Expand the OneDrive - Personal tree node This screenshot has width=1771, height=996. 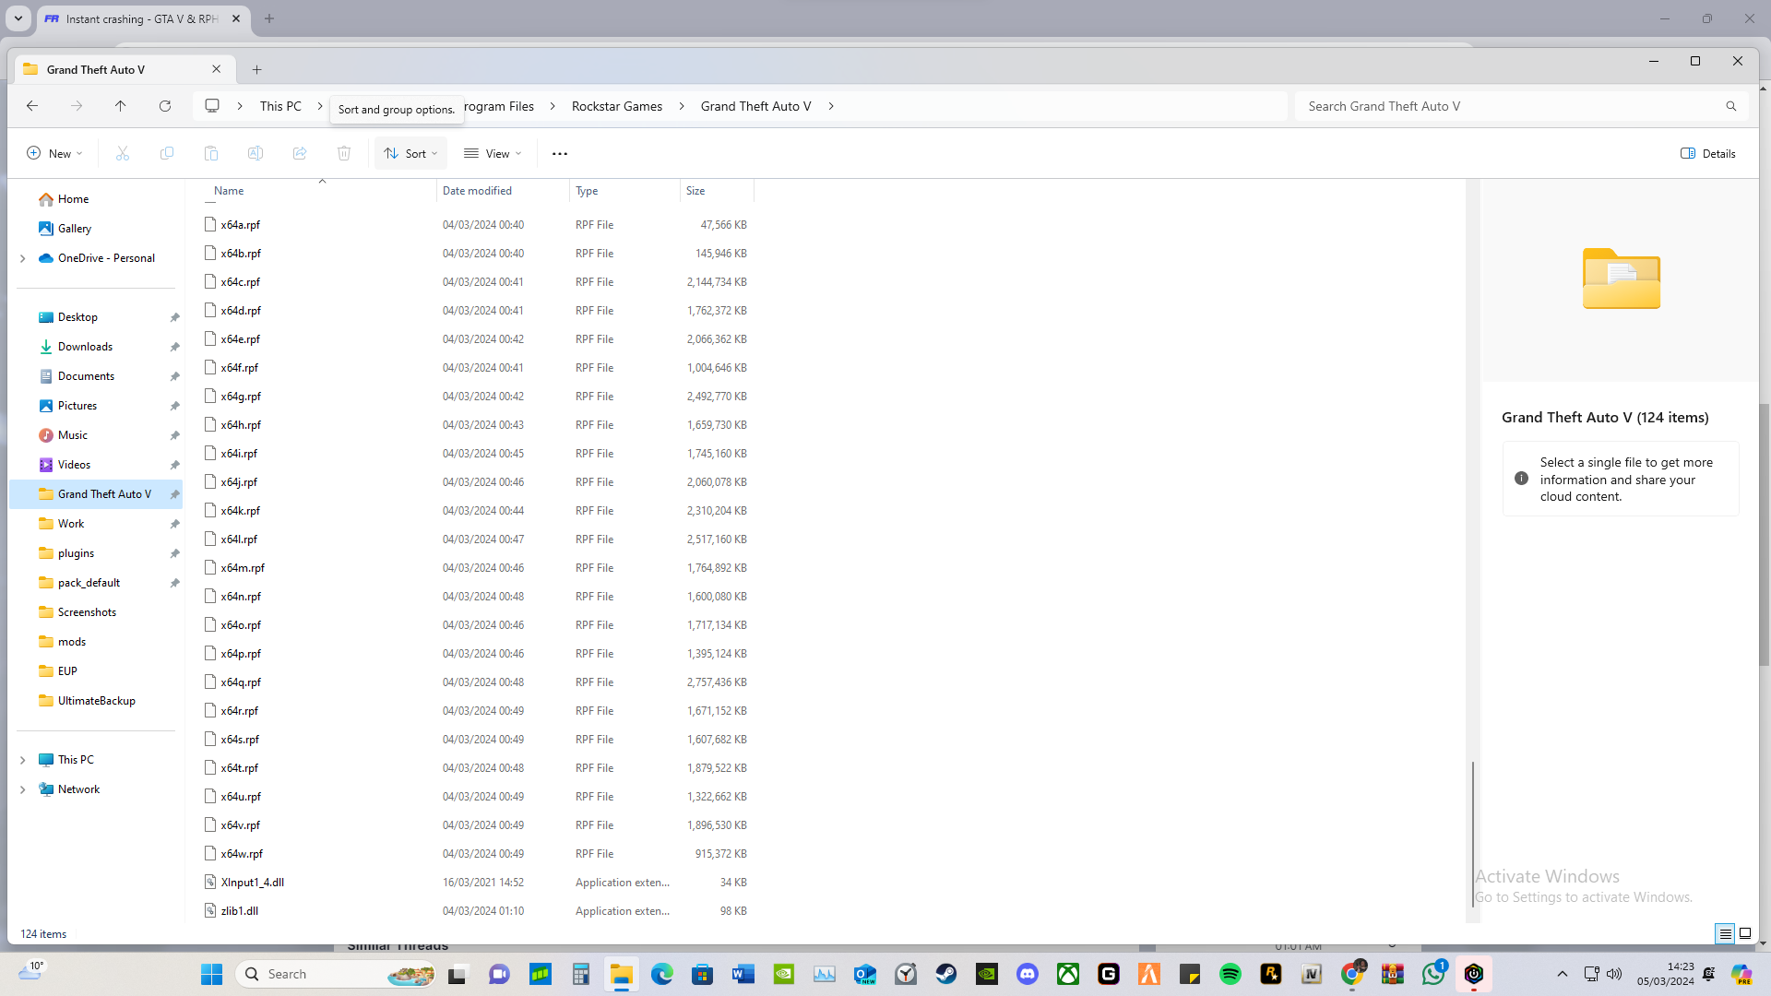point(22,258)
